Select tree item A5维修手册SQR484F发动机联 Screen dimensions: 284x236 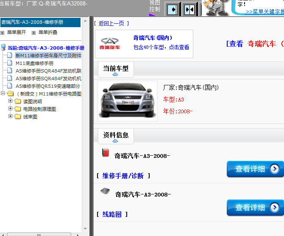(48, 71)
